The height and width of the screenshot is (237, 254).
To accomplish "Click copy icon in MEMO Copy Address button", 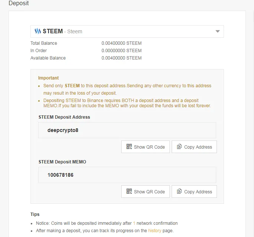I will coord(179,191).
